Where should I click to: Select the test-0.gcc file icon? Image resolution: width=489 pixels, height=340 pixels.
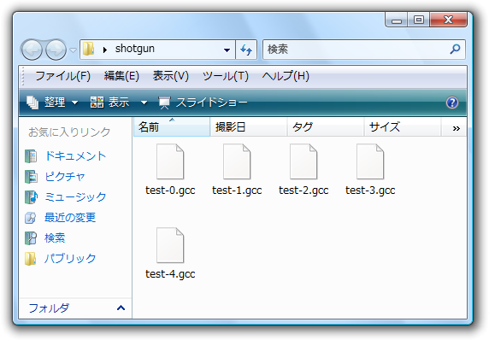point(170,161)
